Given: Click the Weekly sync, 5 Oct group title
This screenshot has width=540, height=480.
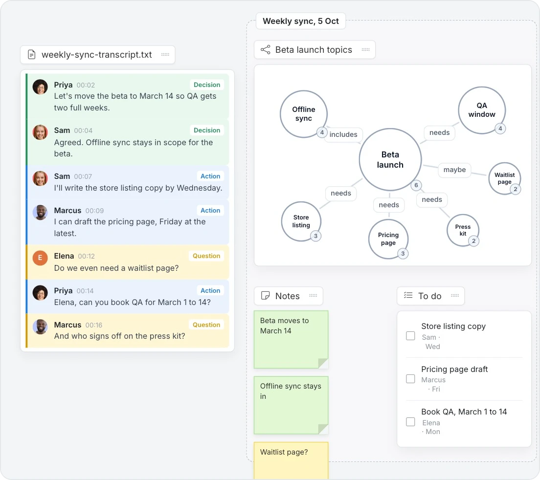Looking at the screenshot, I should 301,21.
